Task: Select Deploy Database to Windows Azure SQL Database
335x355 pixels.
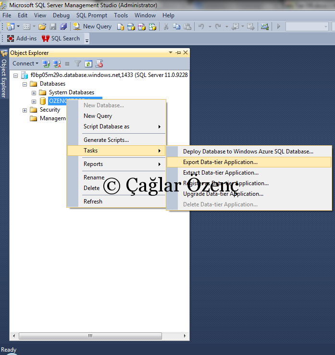Action: click(249, 152)
